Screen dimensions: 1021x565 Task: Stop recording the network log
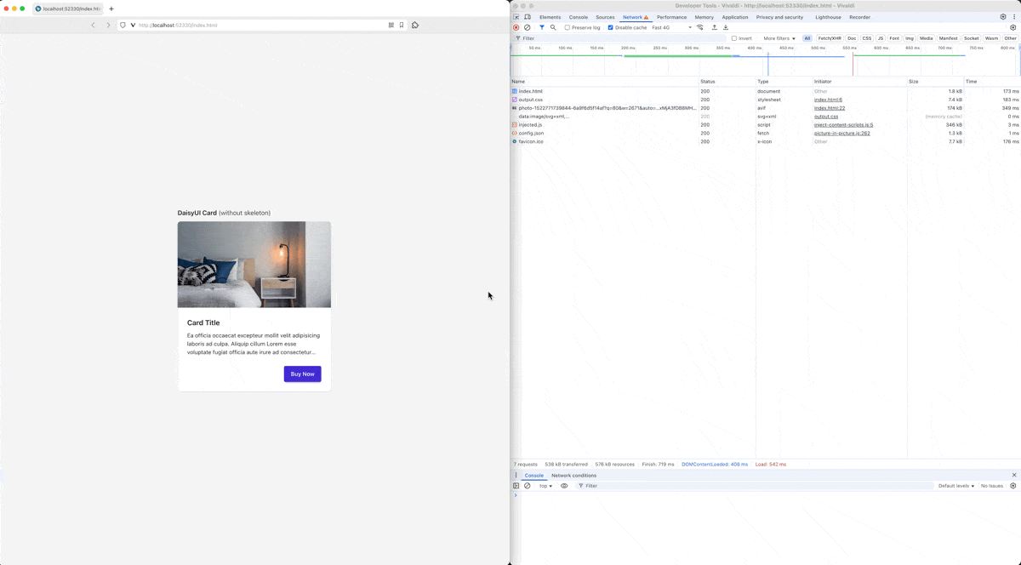tap(516, 27)
